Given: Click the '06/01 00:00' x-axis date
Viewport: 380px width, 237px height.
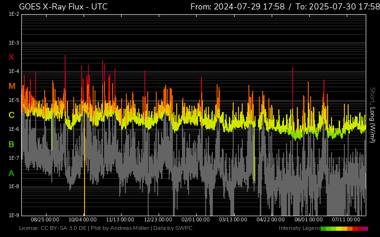Looking at the screenshot, I should point(308,219).
